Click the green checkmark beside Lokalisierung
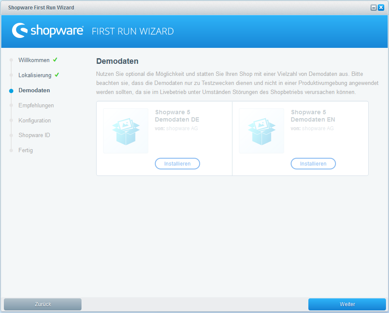The width and height of the screenshot is (389, 313). (57, 75)
